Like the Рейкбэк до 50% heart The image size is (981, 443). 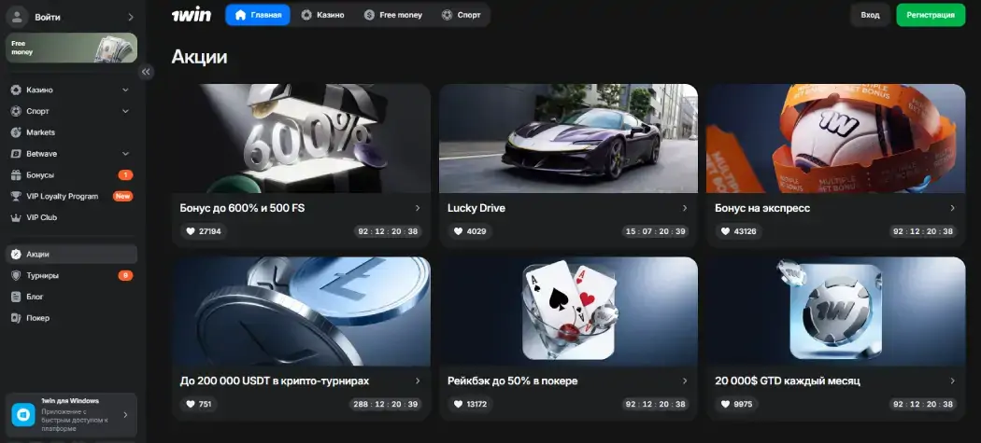point(458,404)
